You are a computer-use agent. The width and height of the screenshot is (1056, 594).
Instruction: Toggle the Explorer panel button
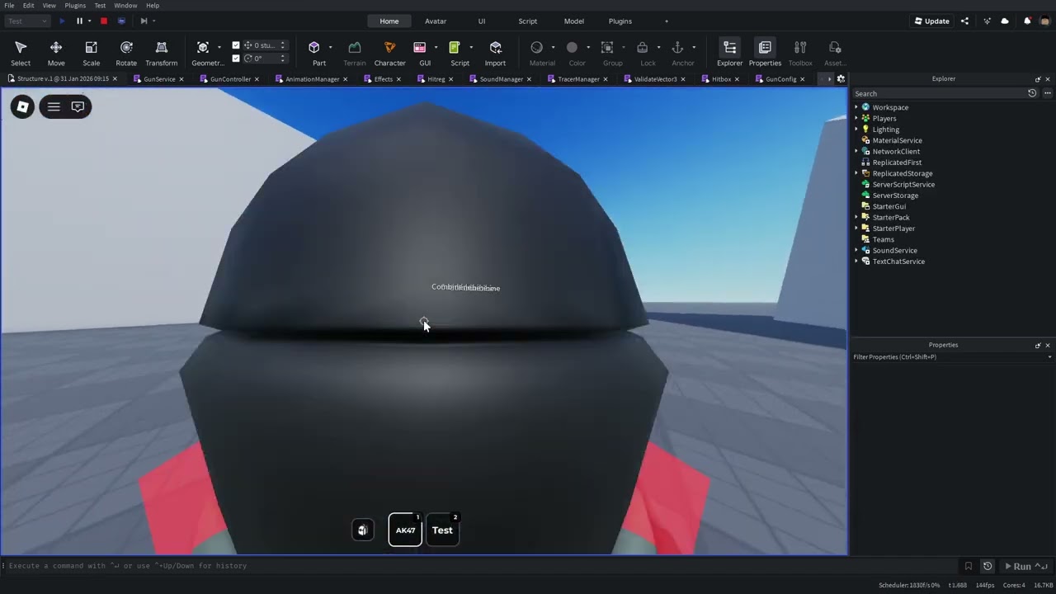[729, 53]
